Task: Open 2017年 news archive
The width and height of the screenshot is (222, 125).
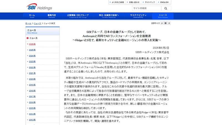Action: 32,96
